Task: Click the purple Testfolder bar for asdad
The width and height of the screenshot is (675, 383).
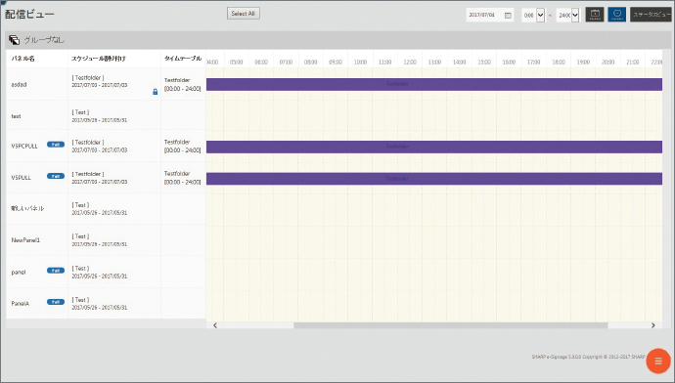Action: click(x=434, y=84)
